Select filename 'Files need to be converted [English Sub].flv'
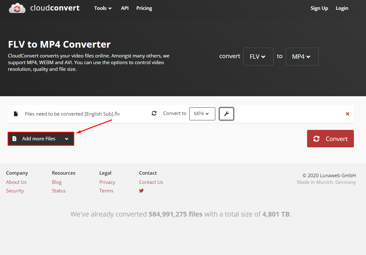 [72, 114]
